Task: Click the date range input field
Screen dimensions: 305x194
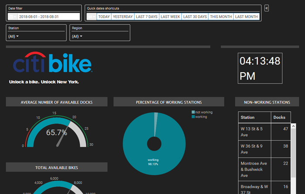Action: click(49, 17)
